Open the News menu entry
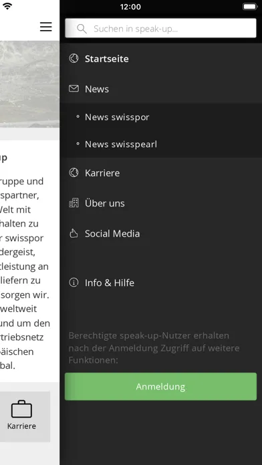The width and height of the screenshot is (262, 465). 97,89
